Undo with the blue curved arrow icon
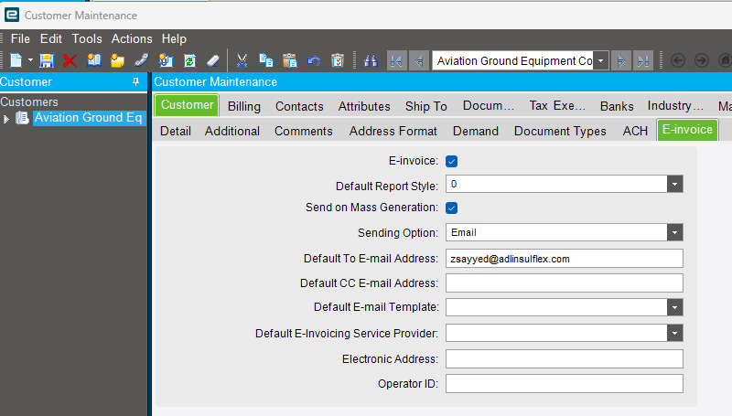Screen dimensions: 732x416 pyautogui.click(x=314, y=60)
